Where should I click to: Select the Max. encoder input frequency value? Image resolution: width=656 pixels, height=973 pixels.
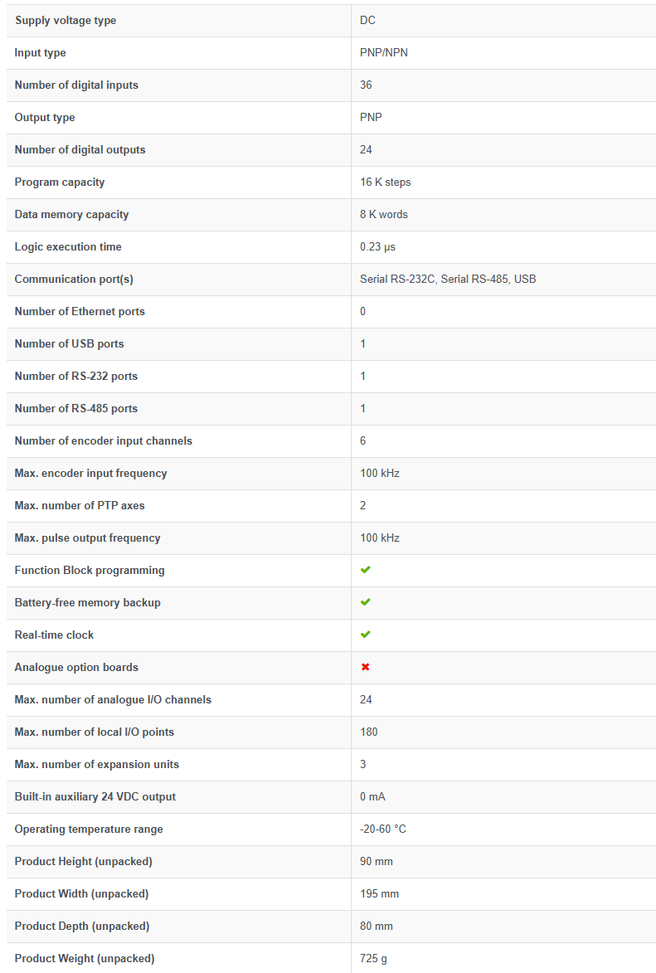coord(379,473)
